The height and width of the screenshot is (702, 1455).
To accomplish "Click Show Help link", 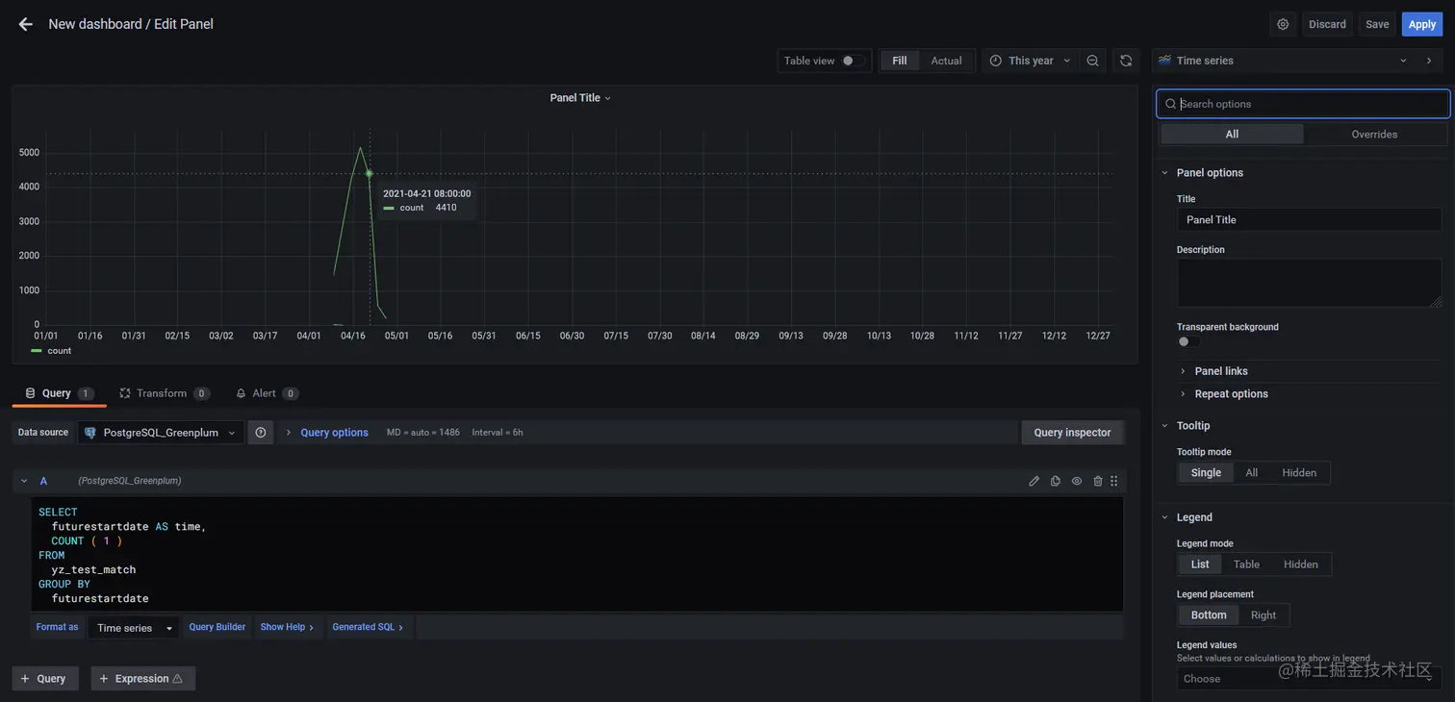I will [x=287, y=628].
